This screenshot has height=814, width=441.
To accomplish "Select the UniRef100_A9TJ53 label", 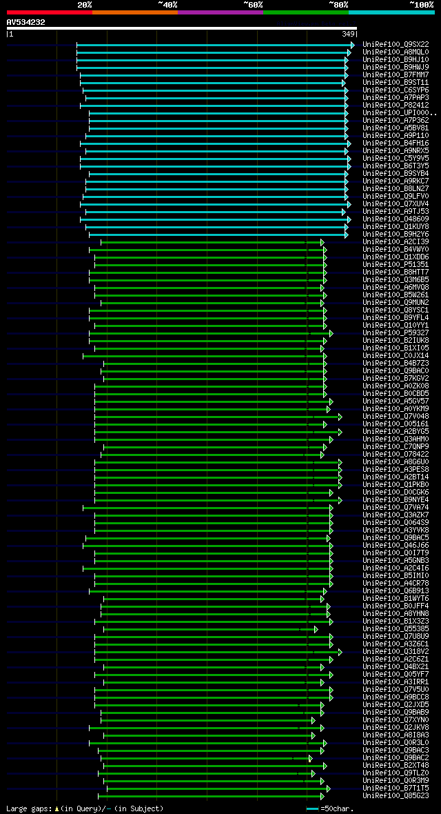I will click(396, 211).
